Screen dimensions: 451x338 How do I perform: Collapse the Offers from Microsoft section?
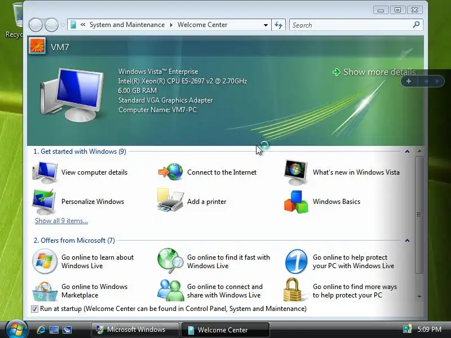(407, 241)
